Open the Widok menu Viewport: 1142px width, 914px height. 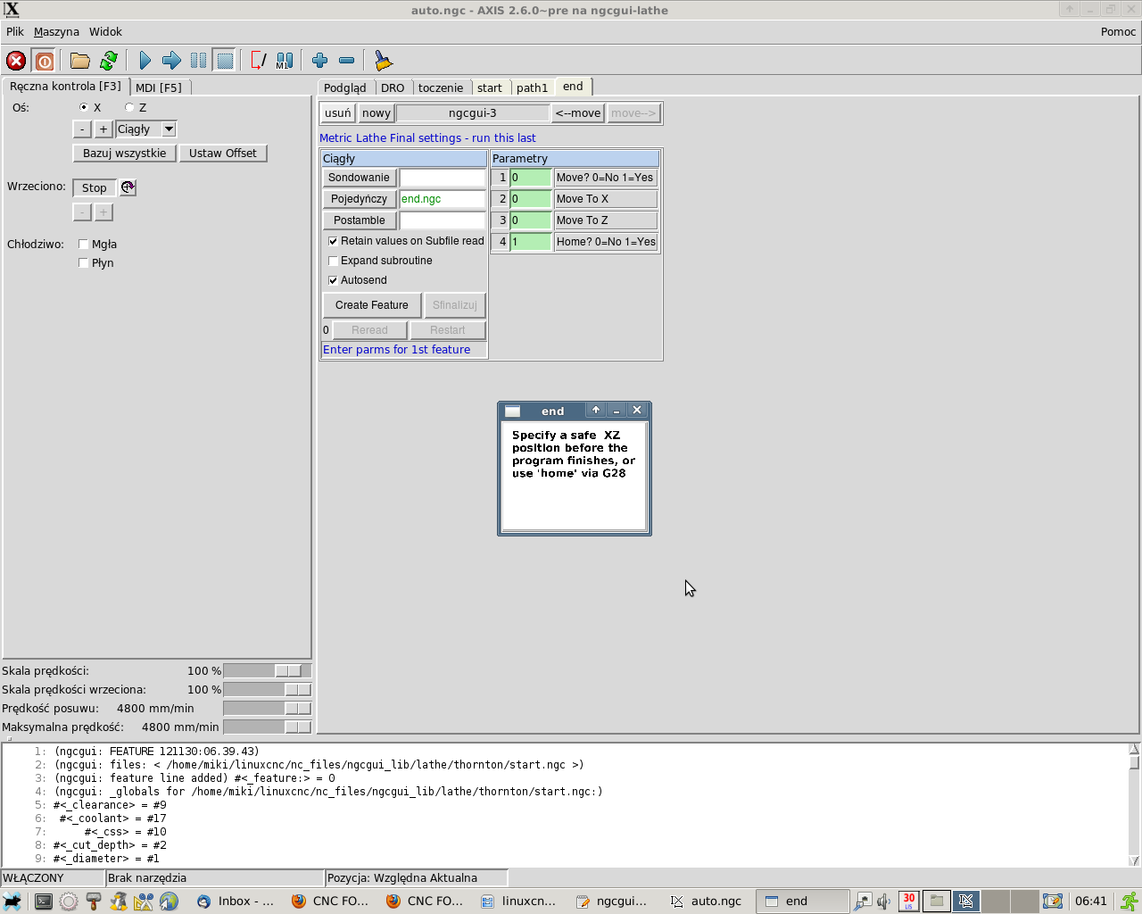[105, 32]
